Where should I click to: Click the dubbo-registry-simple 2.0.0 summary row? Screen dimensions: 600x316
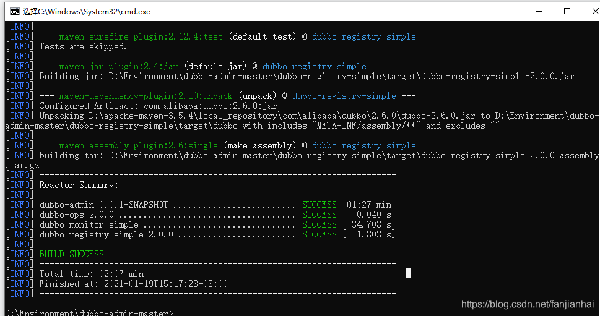(217, 234)
